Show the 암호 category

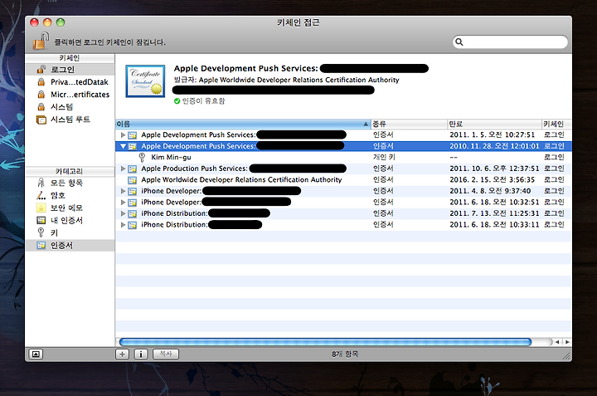coord(70,195)
